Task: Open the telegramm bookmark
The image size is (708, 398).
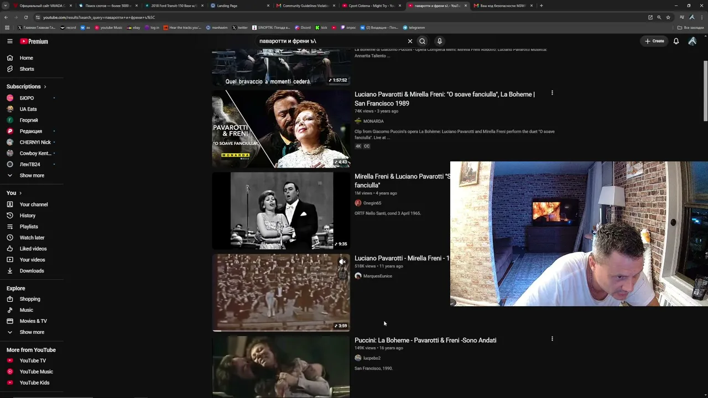Action: [414, 27]
